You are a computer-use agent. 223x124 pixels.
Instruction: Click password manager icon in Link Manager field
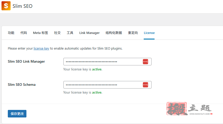tap(145, 62)
